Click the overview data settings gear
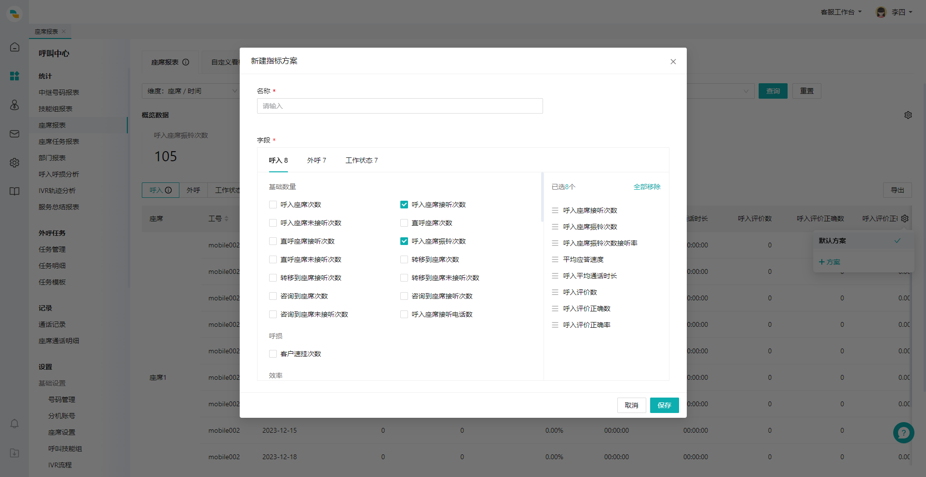Viewport: 926px width, 477px height. (908, 115)
